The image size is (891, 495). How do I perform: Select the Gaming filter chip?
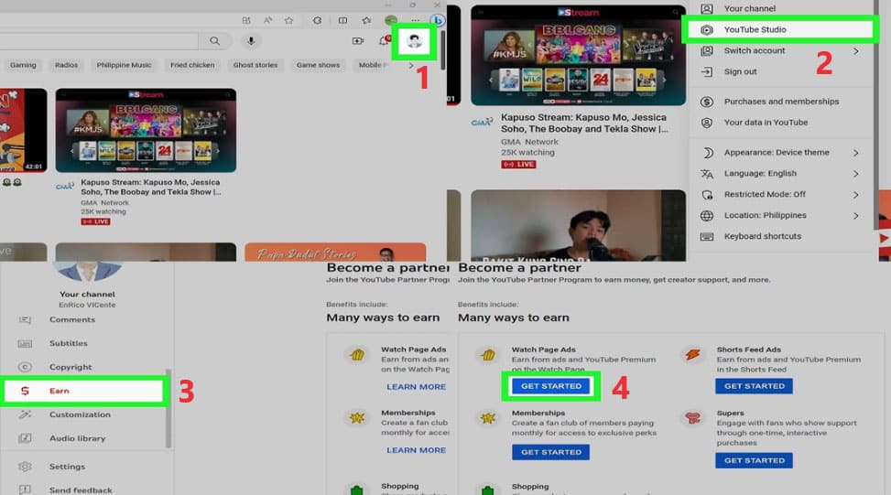tap(23, 65)
